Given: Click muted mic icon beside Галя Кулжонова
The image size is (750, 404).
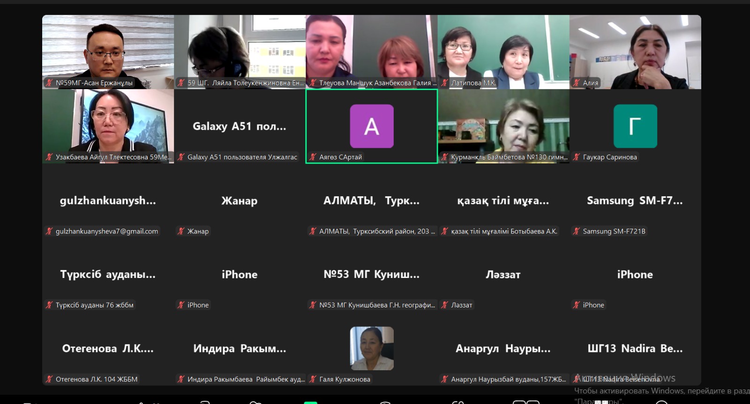Looking at the screenshot, I should click(x=313, y=379).
